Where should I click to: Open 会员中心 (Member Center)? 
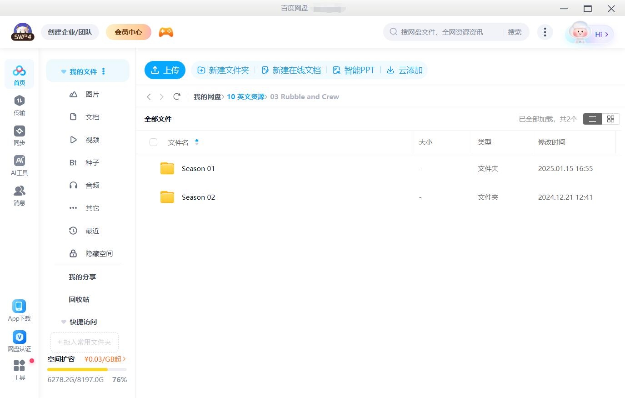pos(128,32)
